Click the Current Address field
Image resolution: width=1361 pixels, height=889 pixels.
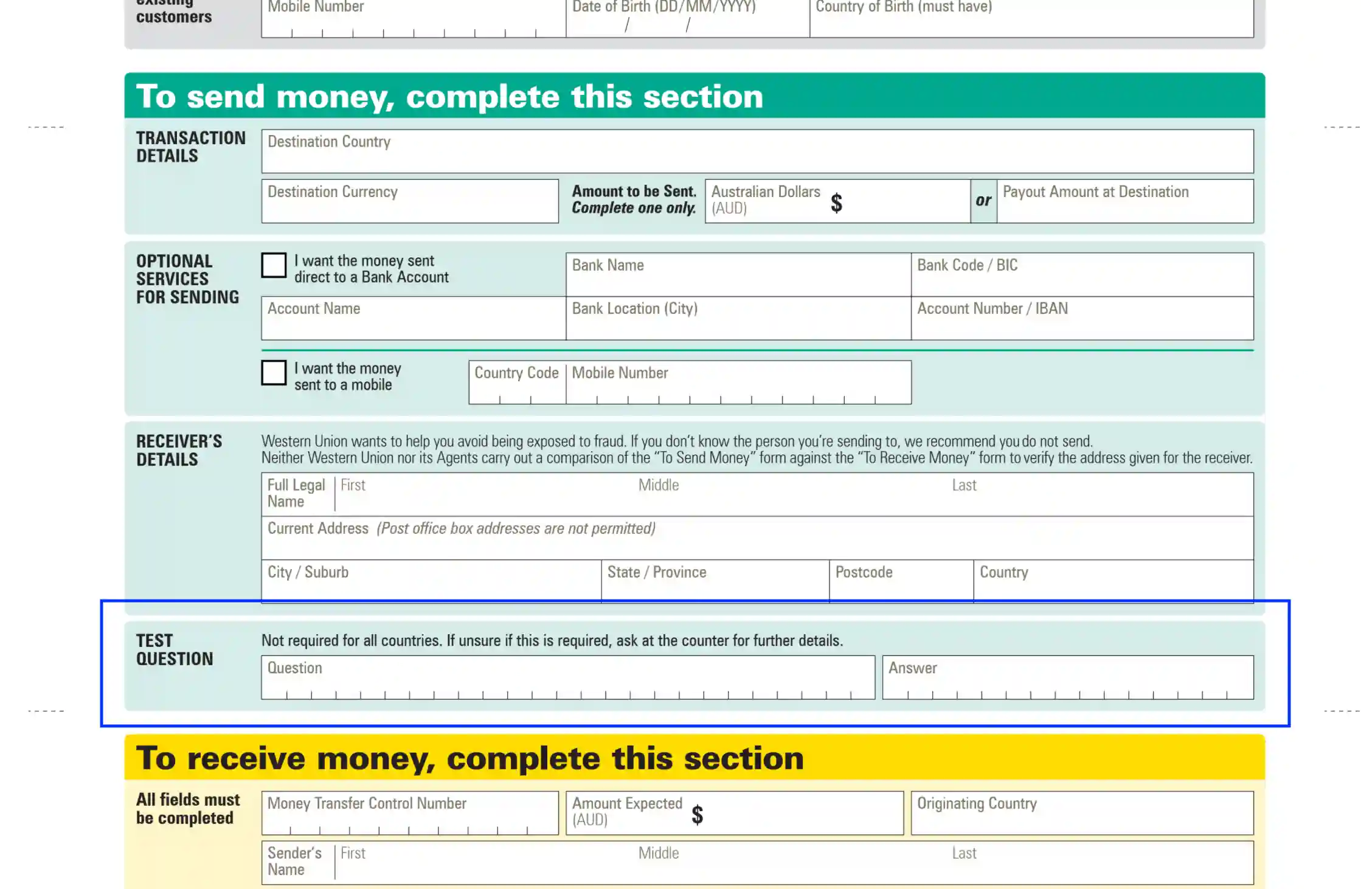tap(757, 539)
